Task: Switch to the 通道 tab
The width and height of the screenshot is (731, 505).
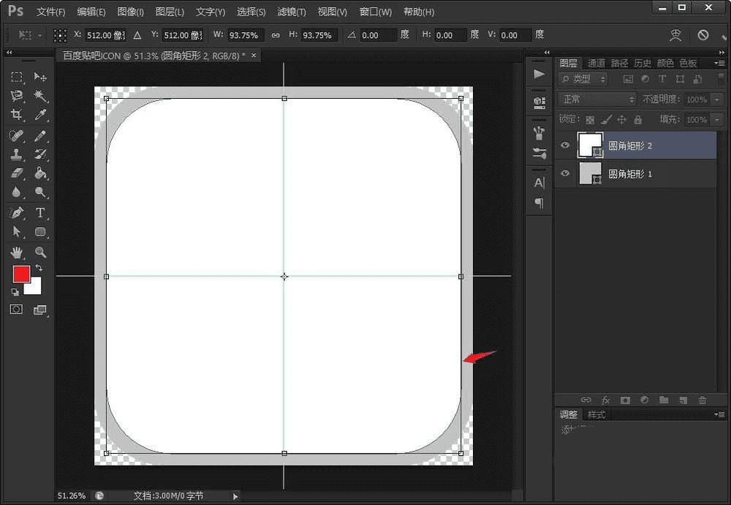Action: point(596,64)
